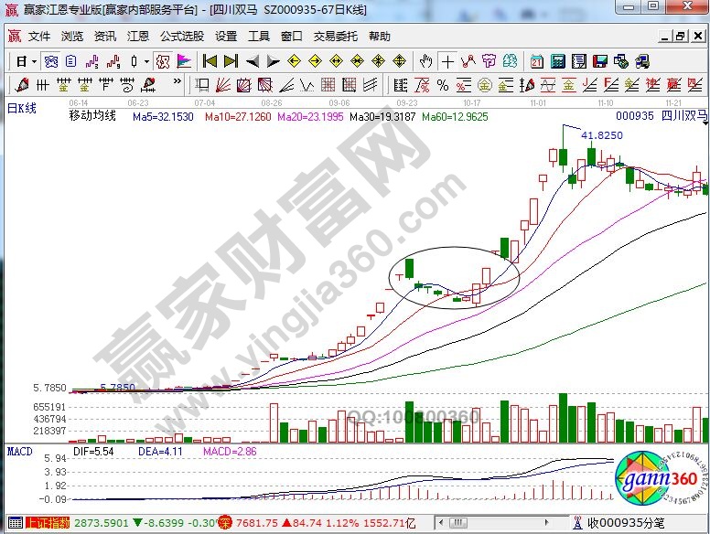Click the percent sign drawing tool
The image size is (710, 534).
tap(442, 85)
